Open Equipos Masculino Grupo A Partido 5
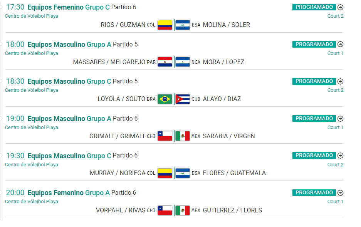 (83, 44)
